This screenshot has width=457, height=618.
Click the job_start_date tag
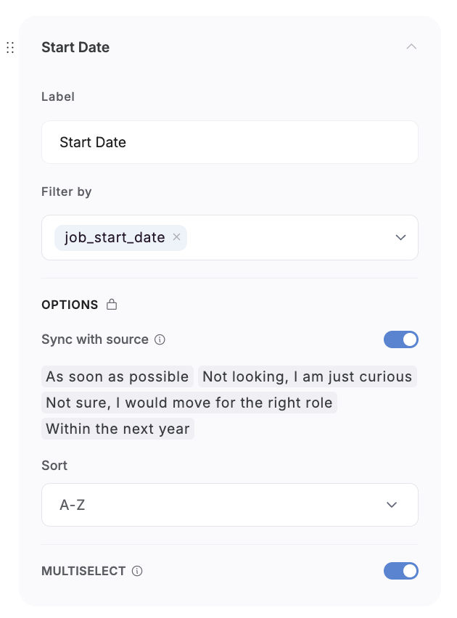pos(114,237)
